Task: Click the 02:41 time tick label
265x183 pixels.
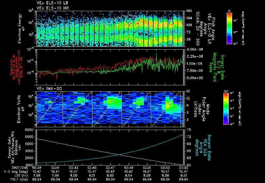Action: (x=55, y=168)
